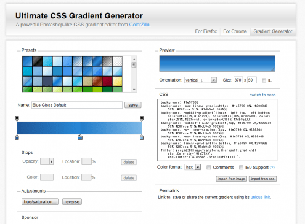Click the presets scrollbar thumb

tap(134, 65)
